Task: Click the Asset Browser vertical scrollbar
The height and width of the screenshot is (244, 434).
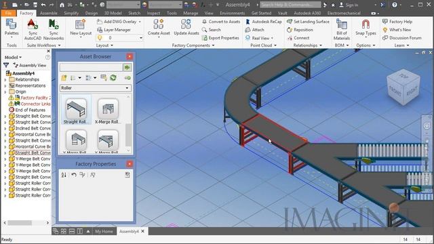Action: click(128, 135)
